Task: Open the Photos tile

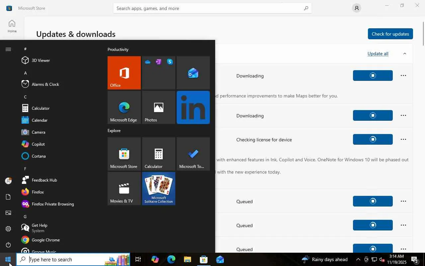Action: 159,107
